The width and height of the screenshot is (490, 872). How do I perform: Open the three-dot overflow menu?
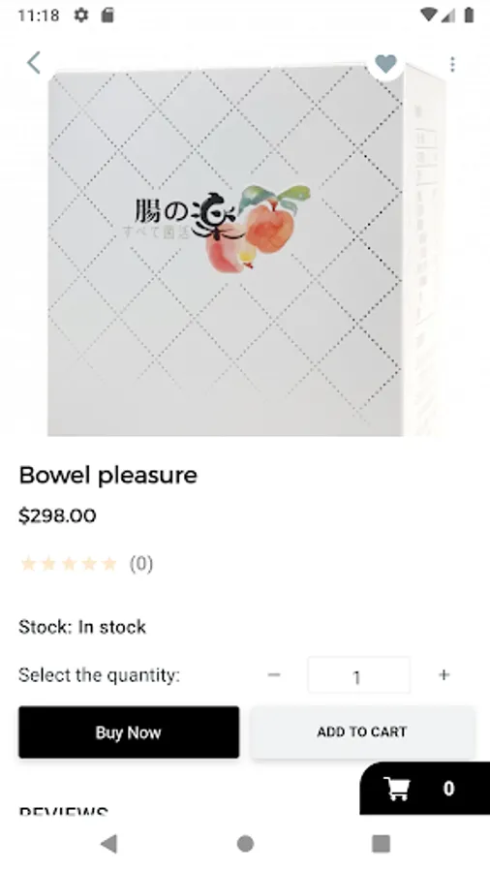(x=452, y=65)
